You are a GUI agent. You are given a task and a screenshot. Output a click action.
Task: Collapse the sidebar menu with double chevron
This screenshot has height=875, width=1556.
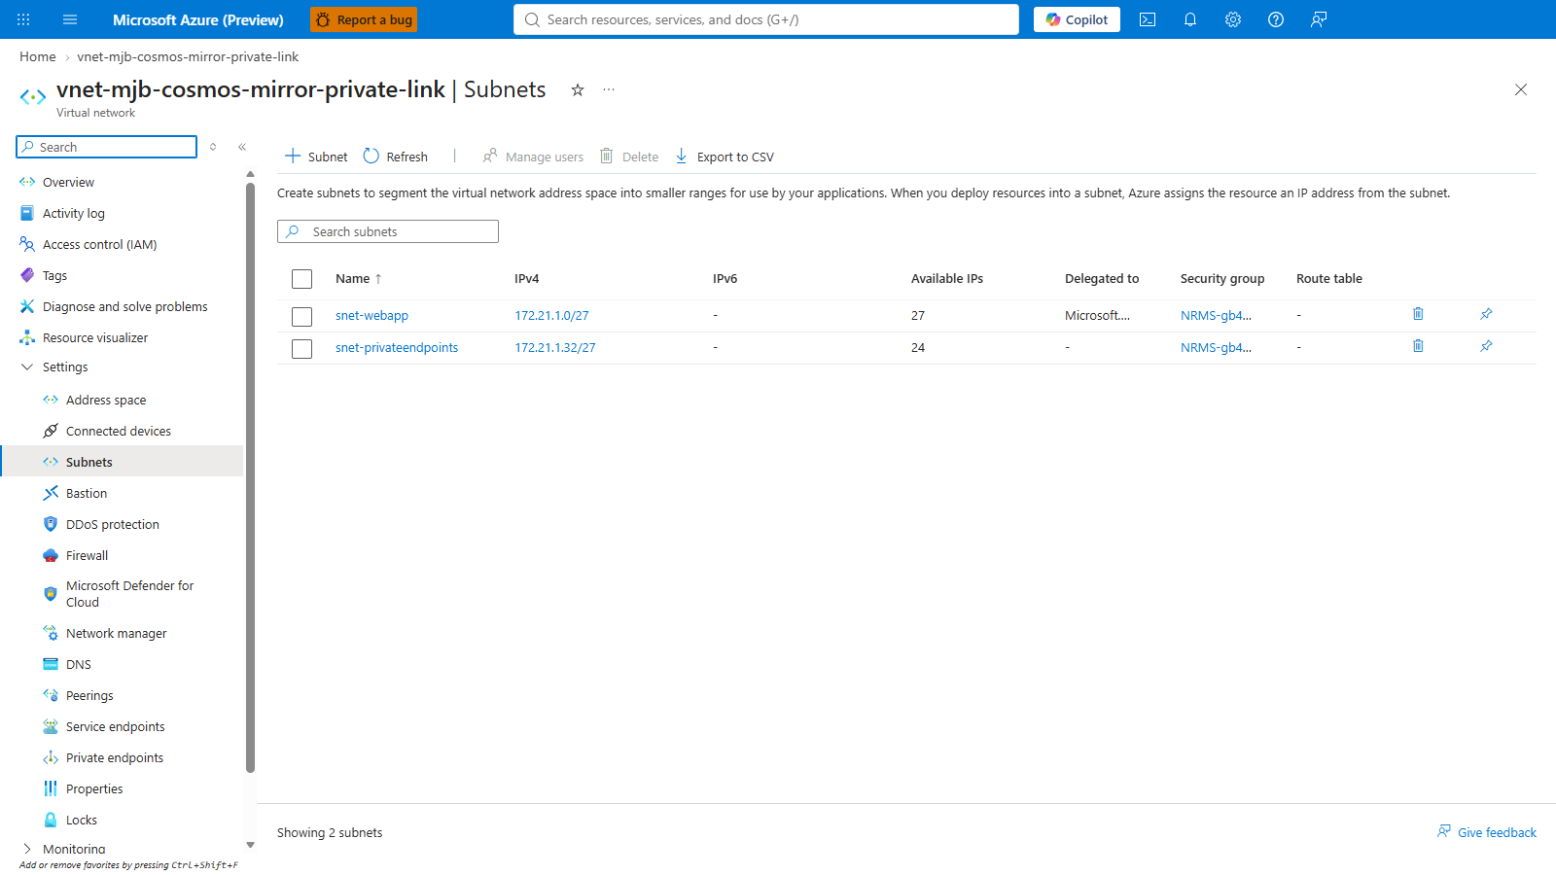pyautogui.click(x=242, y=147)
